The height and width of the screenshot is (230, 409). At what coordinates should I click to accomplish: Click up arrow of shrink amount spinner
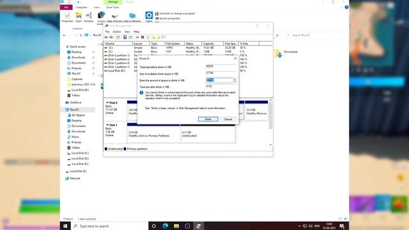[x=235, y=79]
